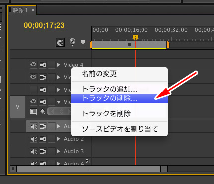Click the yellow playhead marker on ruler

tap(135, 37)
